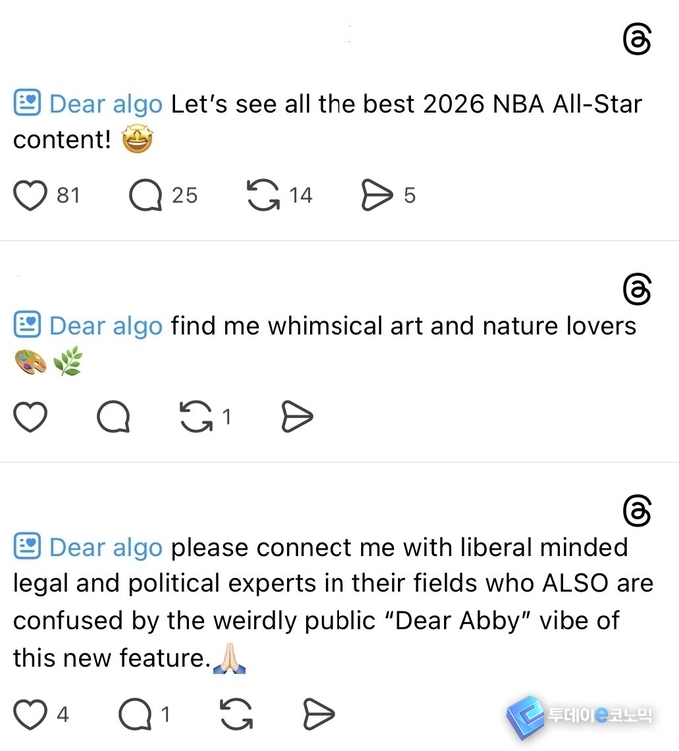Repost the "Dear Abby" vibe post
Viewport: 679px width, 751px height.
235,714
